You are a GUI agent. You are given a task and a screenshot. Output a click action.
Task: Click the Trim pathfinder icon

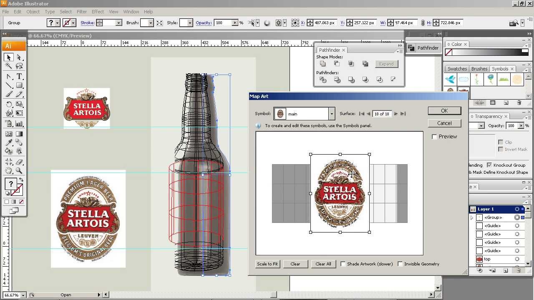(337, 79)
